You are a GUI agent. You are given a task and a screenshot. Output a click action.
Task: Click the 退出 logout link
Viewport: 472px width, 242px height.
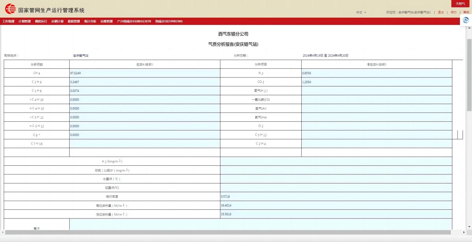click(441, 13)
